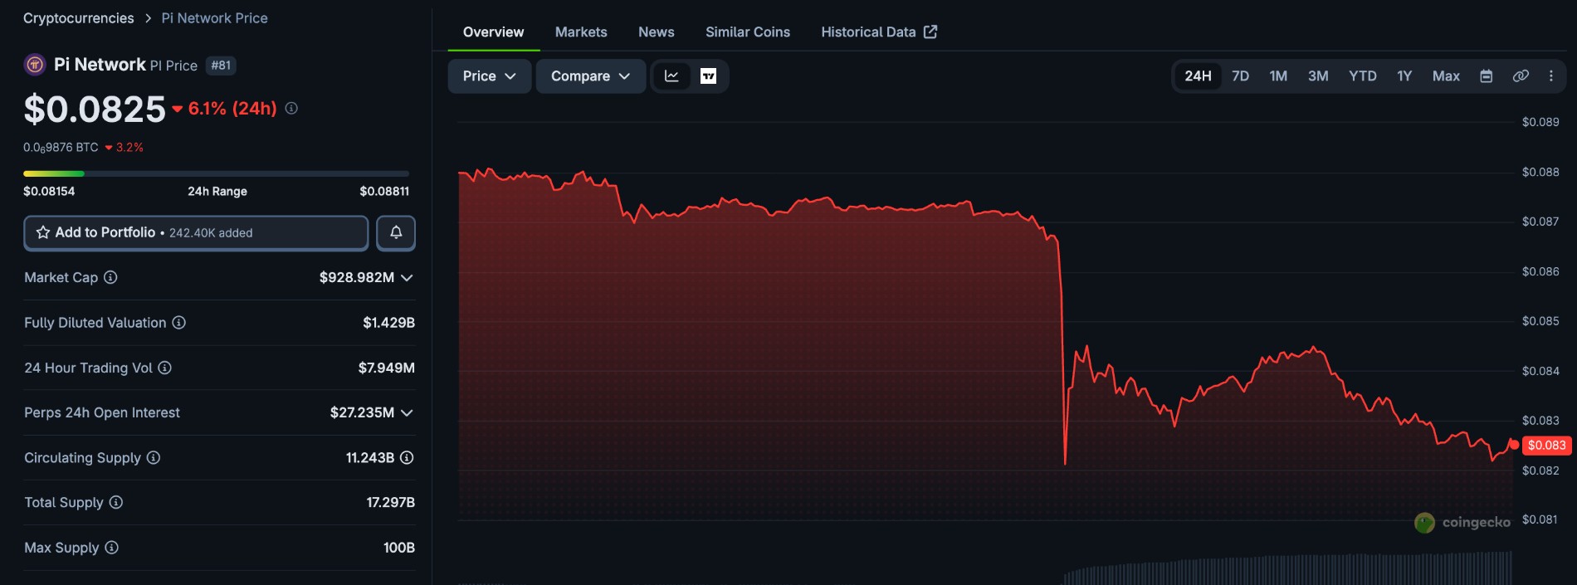
Task: Click the volume bars below chart
Action: 1287,570
